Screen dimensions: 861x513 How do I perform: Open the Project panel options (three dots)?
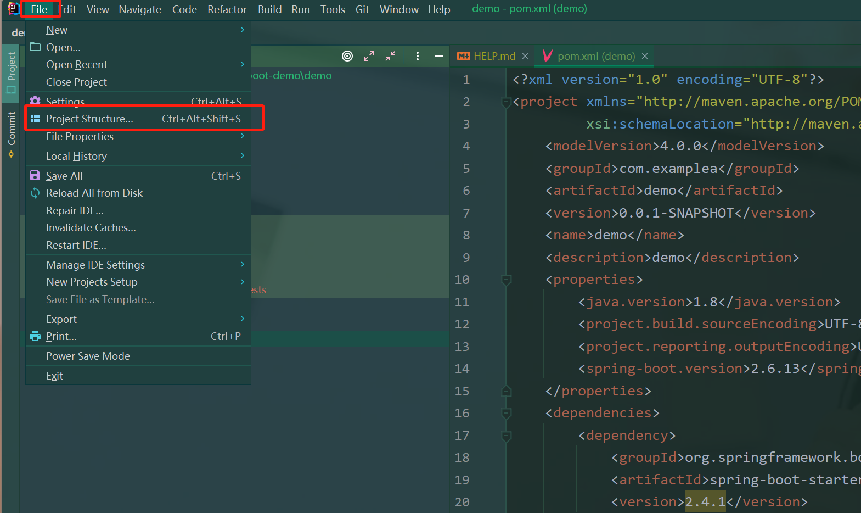click(418, 56)
